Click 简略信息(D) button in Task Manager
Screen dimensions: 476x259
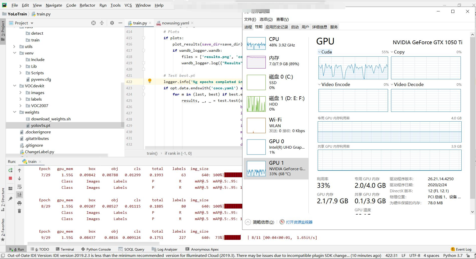click(260, 222)
